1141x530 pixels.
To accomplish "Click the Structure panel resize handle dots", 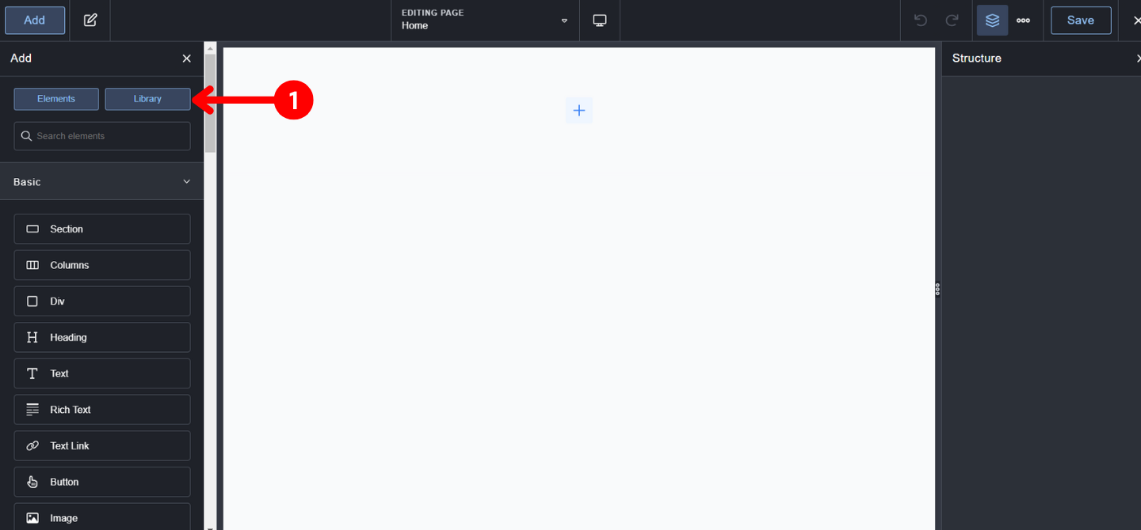I will tap(937, 290).
